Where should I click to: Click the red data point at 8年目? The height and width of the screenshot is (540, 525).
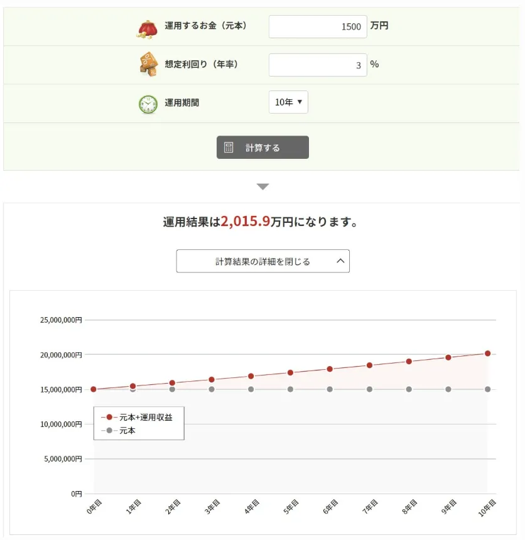point(409,361)
